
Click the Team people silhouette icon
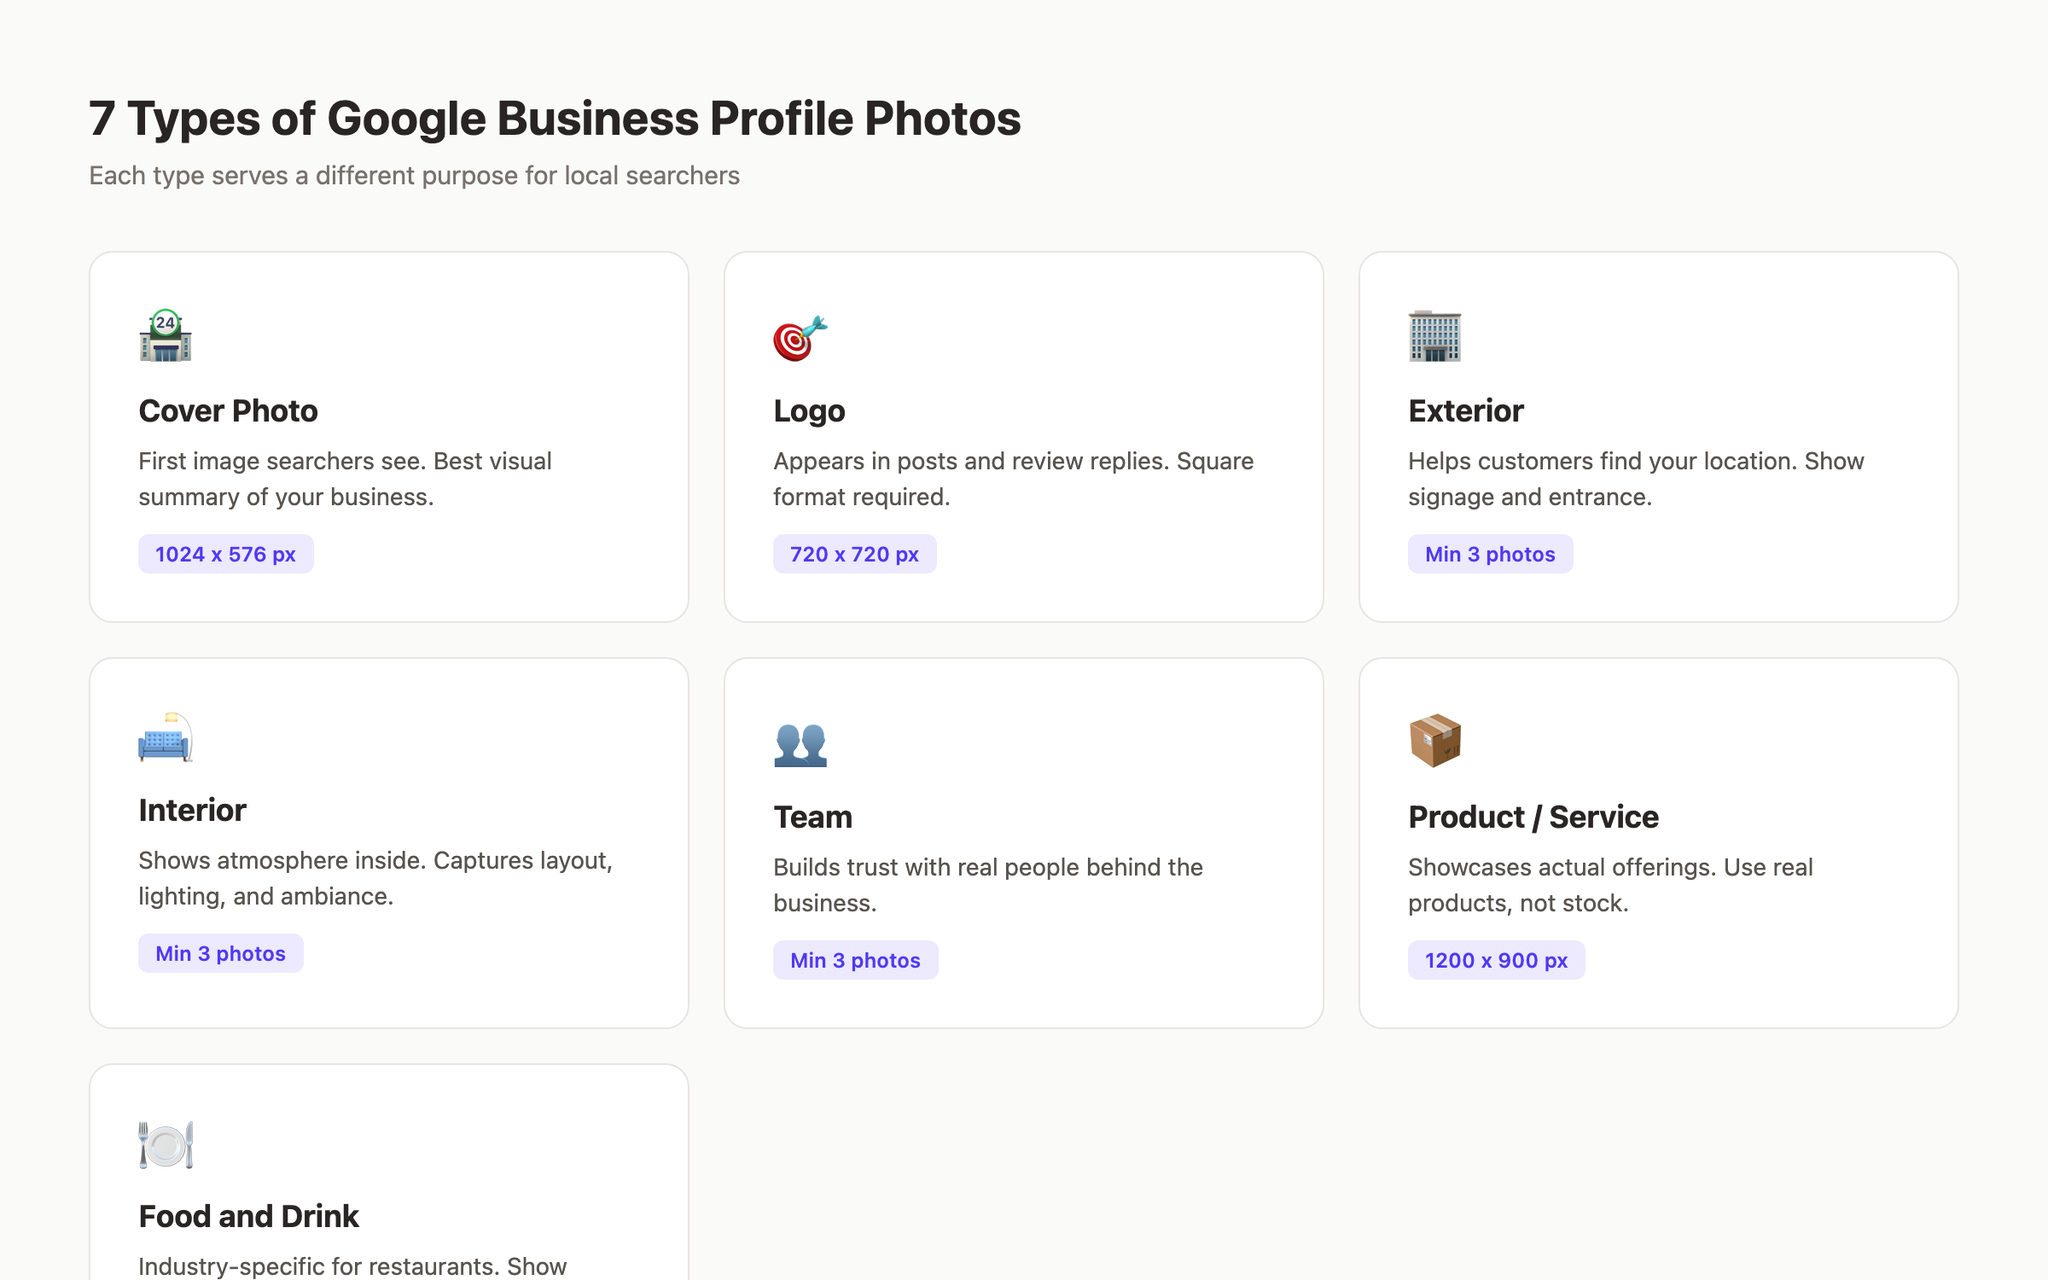pos(800,742)
